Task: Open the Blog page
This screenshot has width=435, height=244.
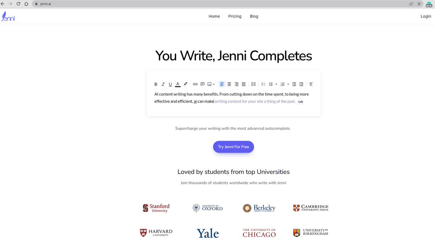Action: [254, 16]
